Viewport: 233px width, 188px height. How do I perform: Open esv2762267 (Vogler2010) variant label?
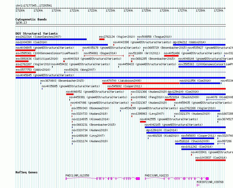click(34, 64)
